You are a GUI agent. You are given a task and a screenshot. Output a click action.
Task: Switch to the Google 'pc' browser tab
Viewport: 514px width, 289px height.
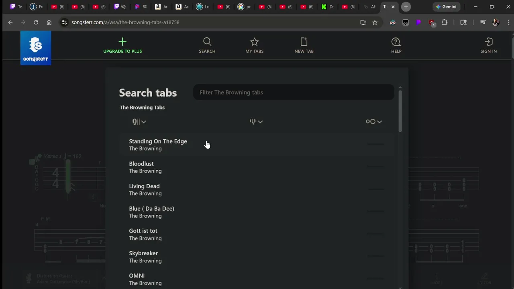click(244, 7)
